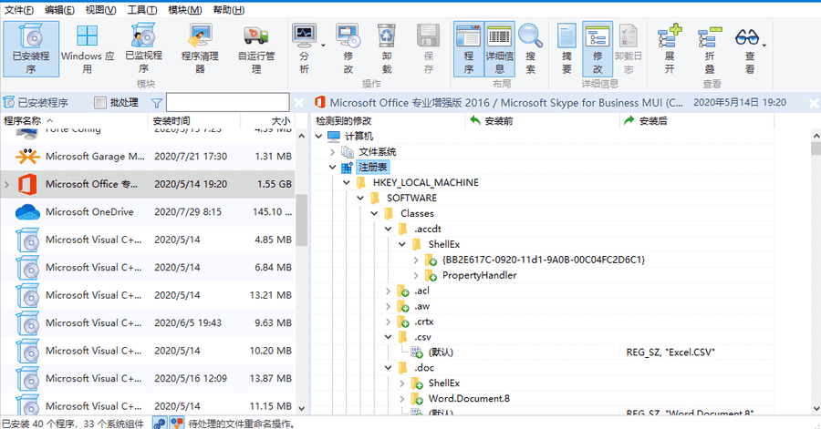Select the Word.Document.8 key
Viewport: 821px width, 429px height.
click(469, 399)
